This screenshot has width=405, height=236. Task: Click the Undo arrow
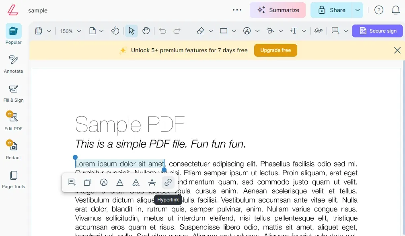[x=163, y=31]
